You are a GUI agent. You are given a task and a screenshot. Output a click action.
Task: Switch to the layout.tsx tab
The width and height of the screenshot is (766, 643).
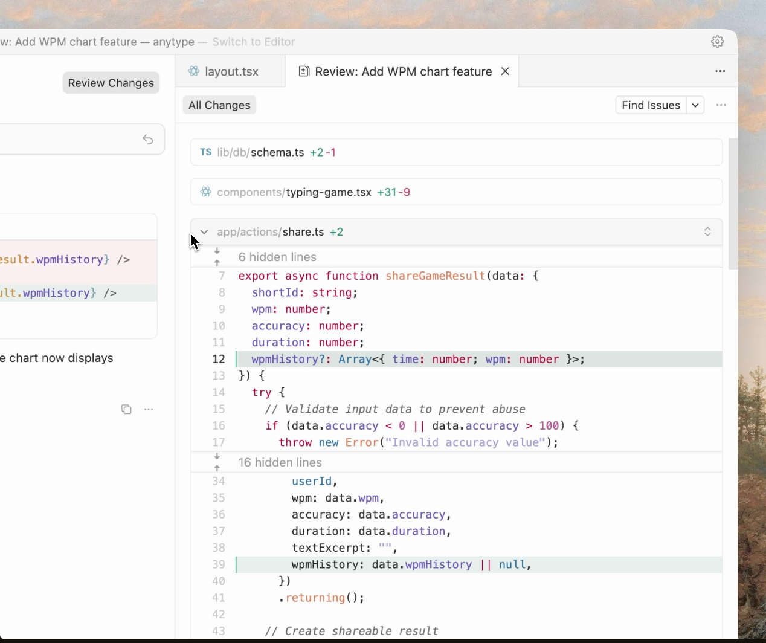click(231, 71)
